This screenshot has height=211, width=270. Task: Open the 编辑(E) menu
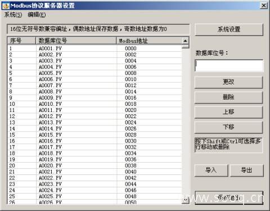tap(37, 15)
